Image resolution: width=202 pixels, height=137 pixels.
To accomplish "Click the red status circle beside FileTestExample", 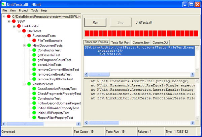I will (34, 40).
